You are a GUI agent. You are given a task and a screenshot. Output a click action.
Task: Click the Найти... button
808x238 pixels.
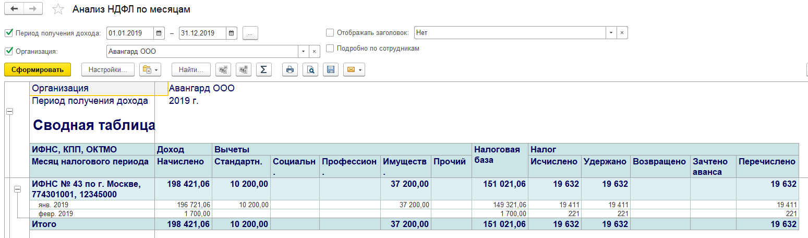click(191, 69)
